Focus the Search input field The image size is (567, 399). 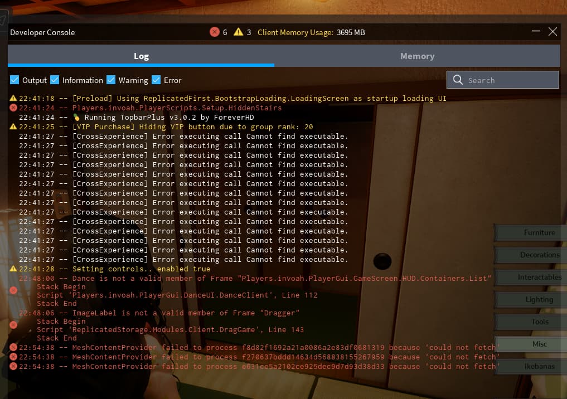tap(503, 80)
